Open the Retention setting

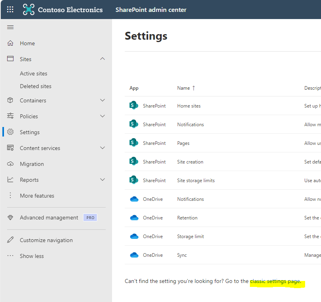[x=188, y=218]
